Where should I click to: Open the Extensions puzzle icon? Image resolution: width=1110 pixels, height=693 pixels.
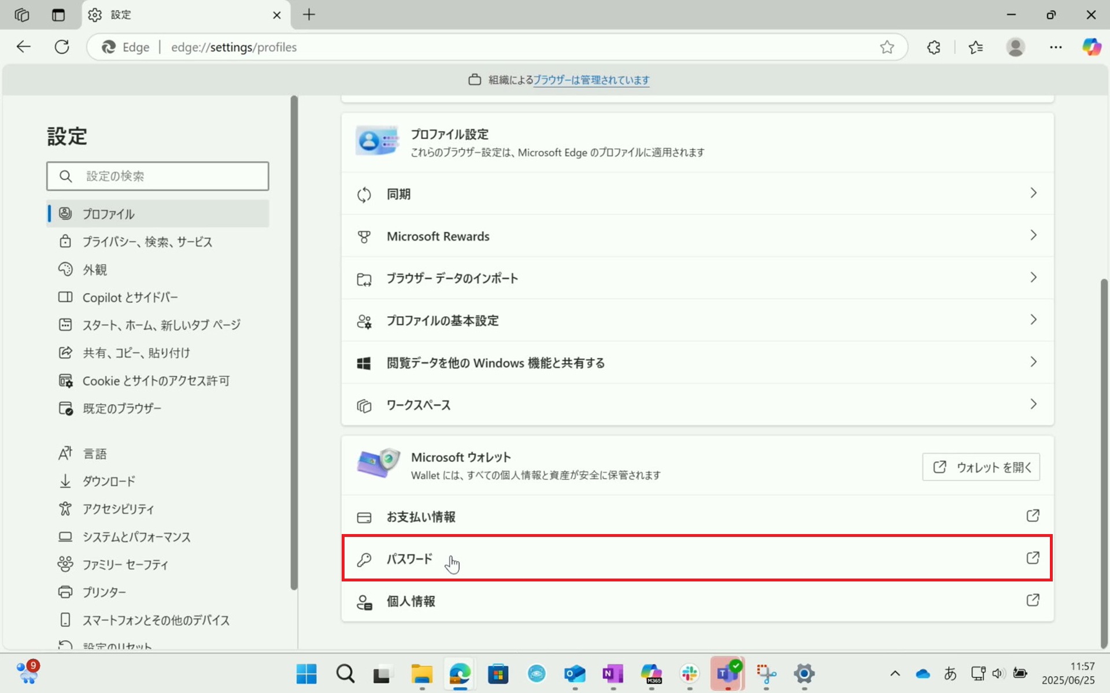[934, 47]
